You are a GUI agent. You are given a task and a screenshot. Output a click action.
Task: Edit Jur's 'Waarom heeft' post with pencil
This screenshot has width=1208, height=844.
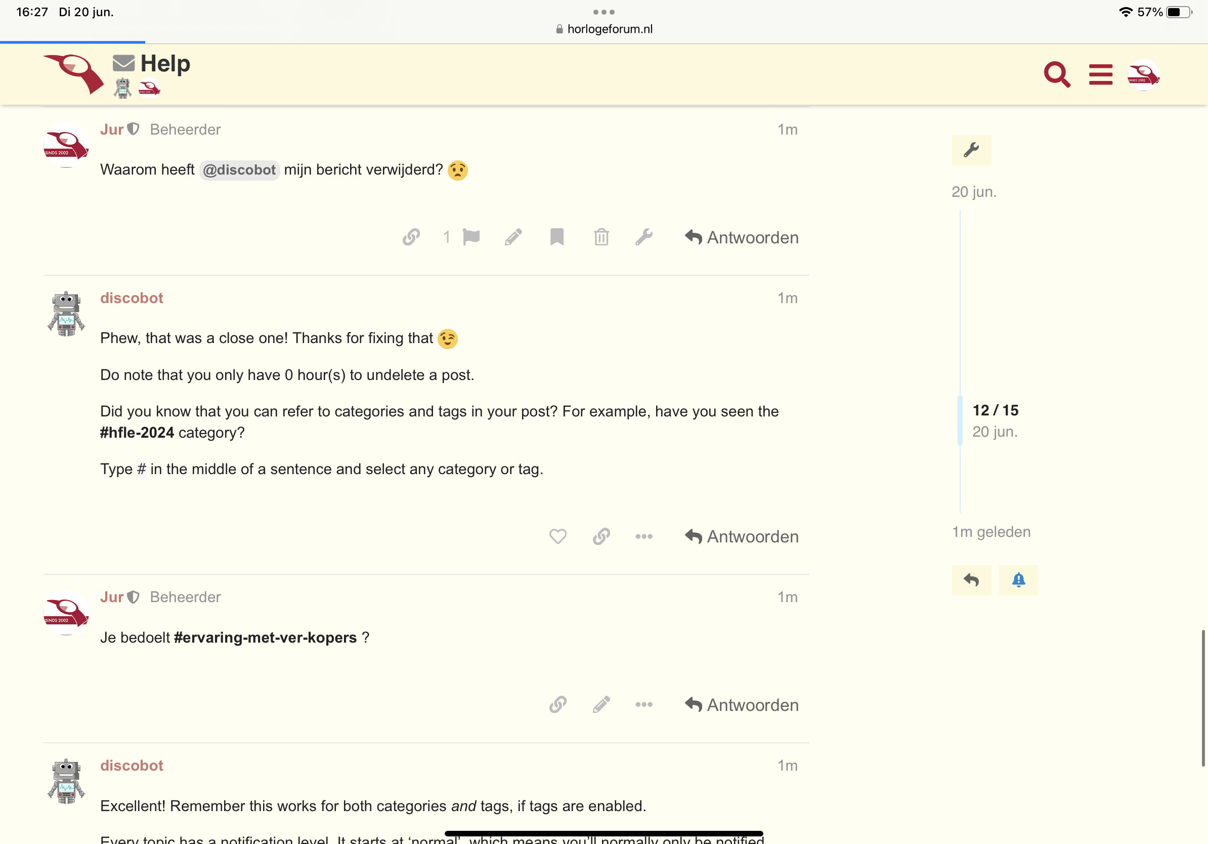513,237
